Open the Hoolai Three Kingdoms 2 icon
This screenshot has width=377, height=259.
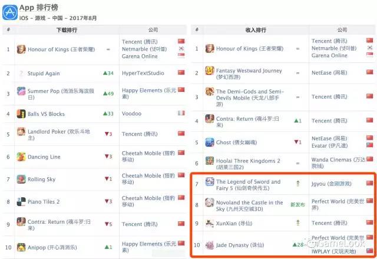210,161
